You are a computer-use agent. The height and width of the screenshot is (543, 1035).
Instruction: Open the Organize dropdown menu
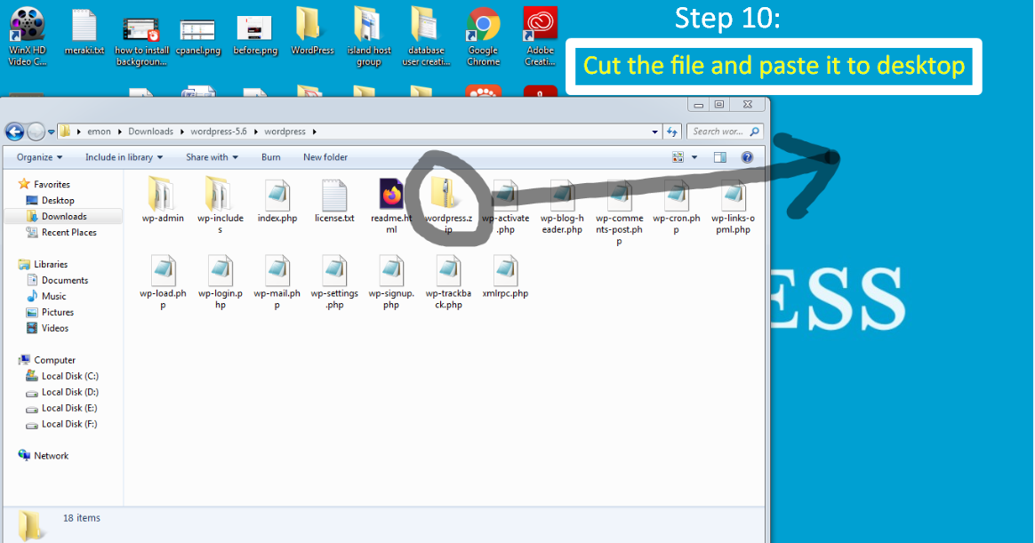pyautogui.click(x=39, y=157)
